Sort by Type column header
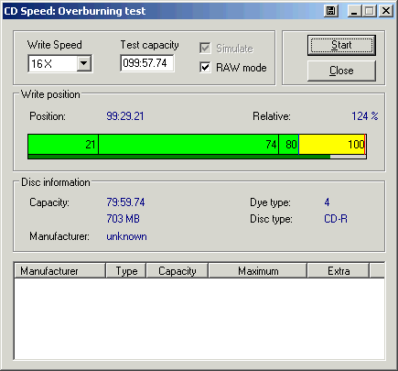 click(x=126, y=271)
